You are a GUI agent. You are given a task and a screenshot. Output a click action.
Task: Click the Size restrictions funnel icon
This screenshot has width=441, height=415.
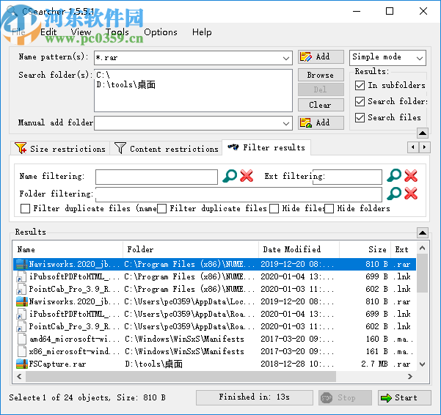coord(21,148)
